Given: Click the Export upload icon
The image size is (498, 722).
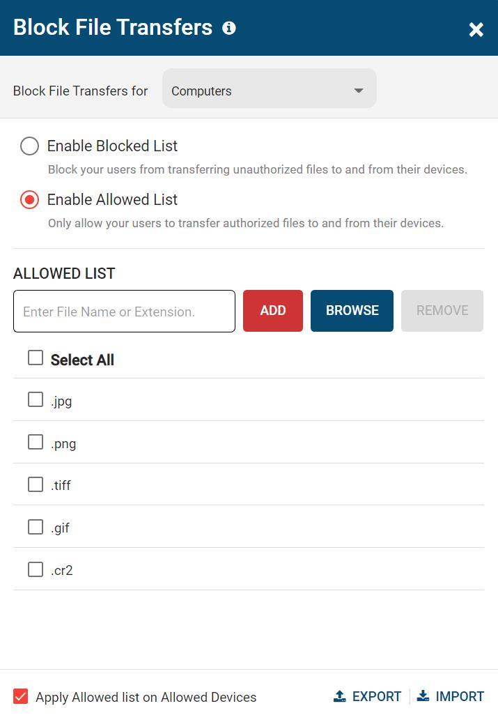Looking at the screenshot, I should tap(339, 696).
